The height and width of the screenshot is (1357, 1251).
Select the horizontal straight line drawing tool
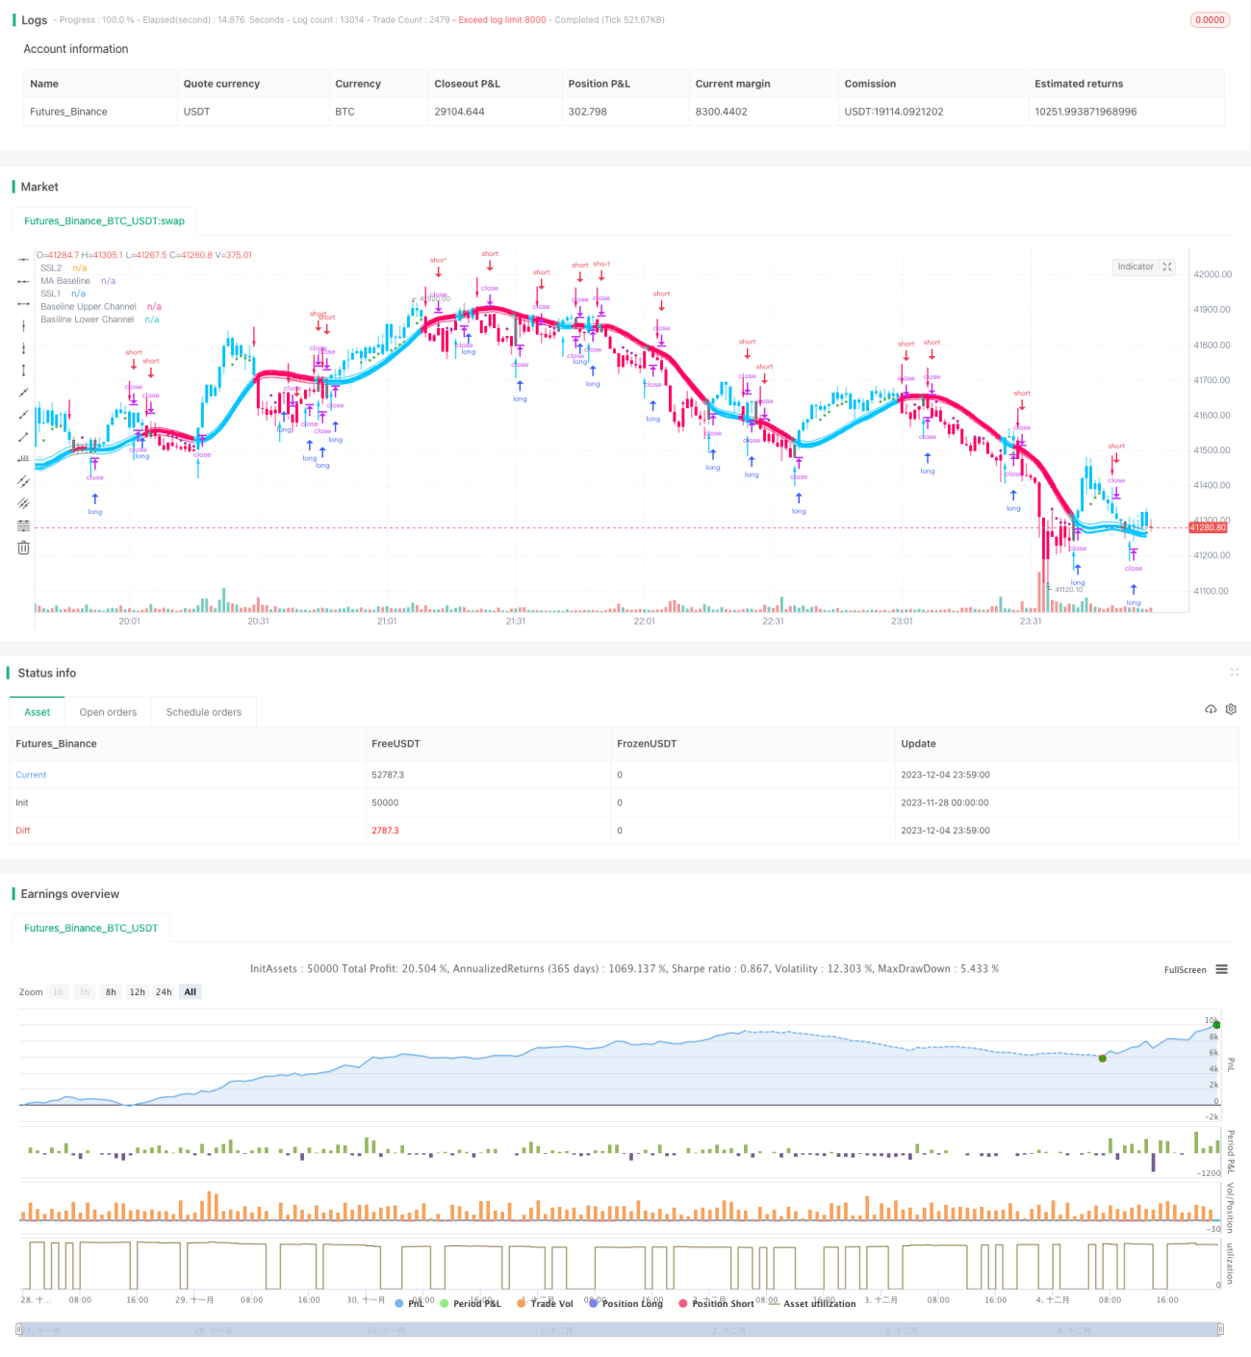click(x=23, y=259)
